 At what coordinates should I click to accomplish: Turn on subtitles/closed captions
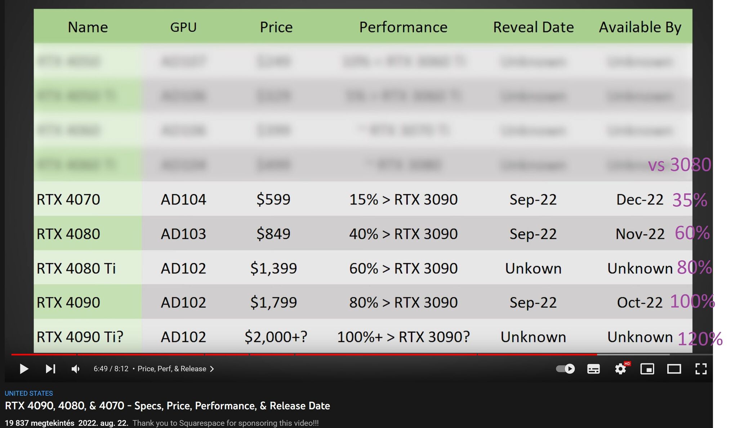click(593, 369)
